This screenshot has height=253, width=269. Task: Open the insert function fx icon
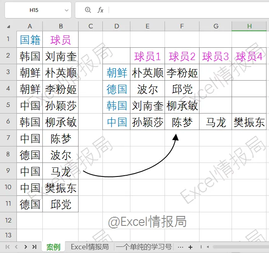[100, 10]
